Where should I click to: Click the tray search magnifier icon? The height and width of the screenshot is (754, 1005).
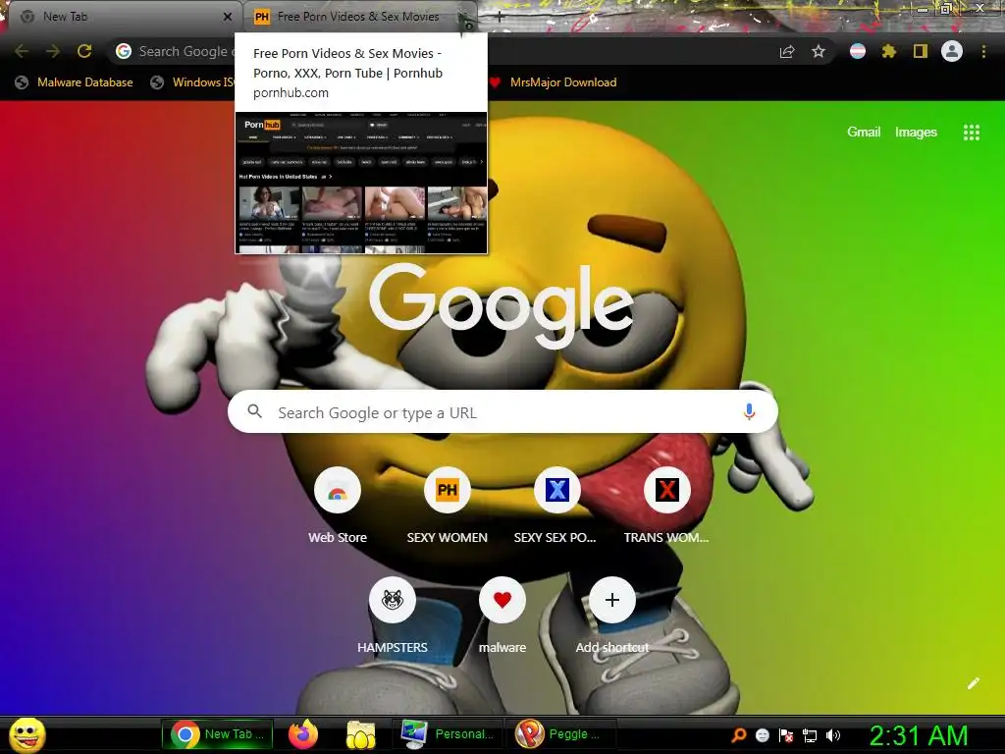739,735
